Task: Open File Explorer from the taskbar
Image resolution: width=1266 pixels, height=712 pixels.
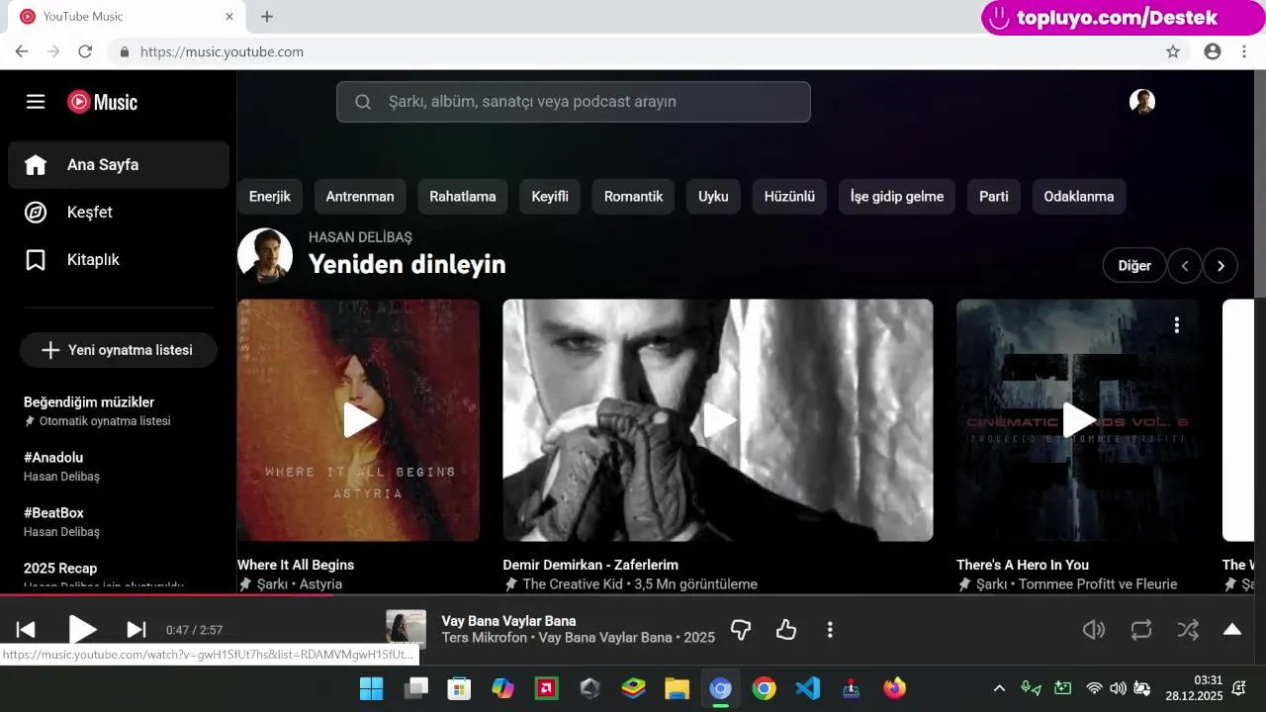Action: (677, 688)
